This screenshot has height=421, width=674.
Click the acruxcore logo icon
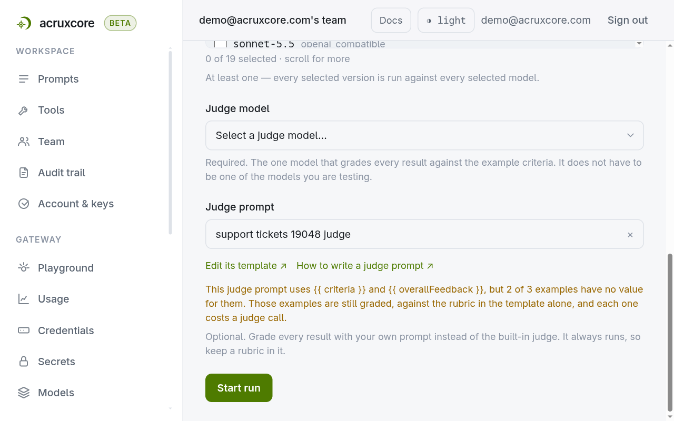click(24, 23)
